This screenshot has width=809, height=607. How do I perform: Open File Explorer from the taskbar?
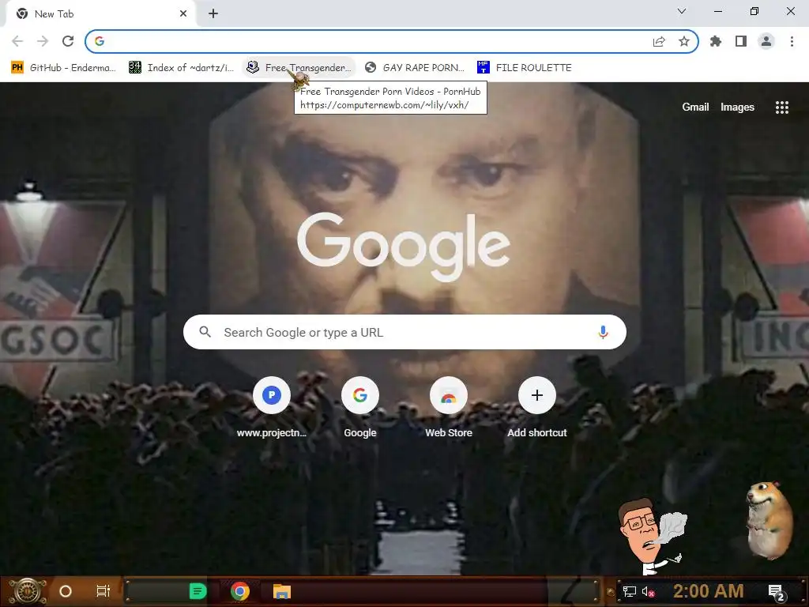click(x=282, y=591)
